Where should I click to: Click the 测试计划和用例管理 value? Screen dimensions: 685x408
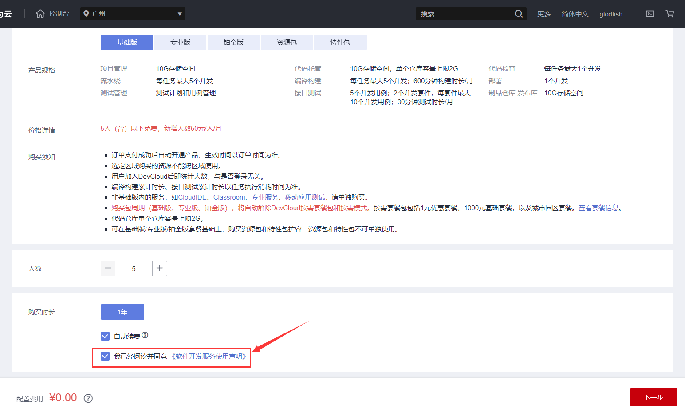(x=186, y=93)
